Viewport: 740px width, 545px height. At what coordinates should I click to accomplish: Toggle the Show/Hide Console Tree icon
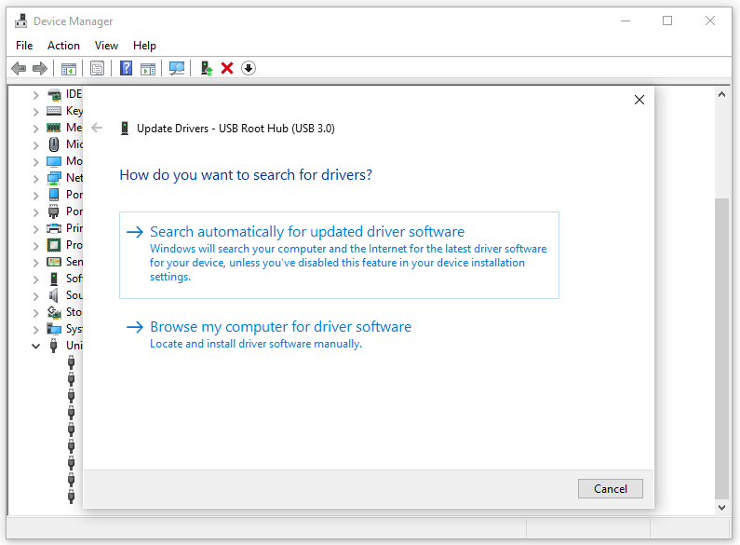[x=68, y=68]
